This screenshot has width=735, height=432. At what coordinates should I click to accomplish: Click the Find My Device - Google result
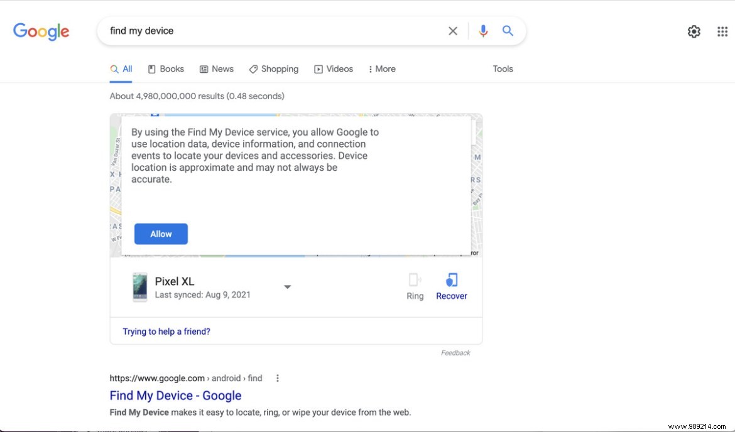tap(175, 396)
